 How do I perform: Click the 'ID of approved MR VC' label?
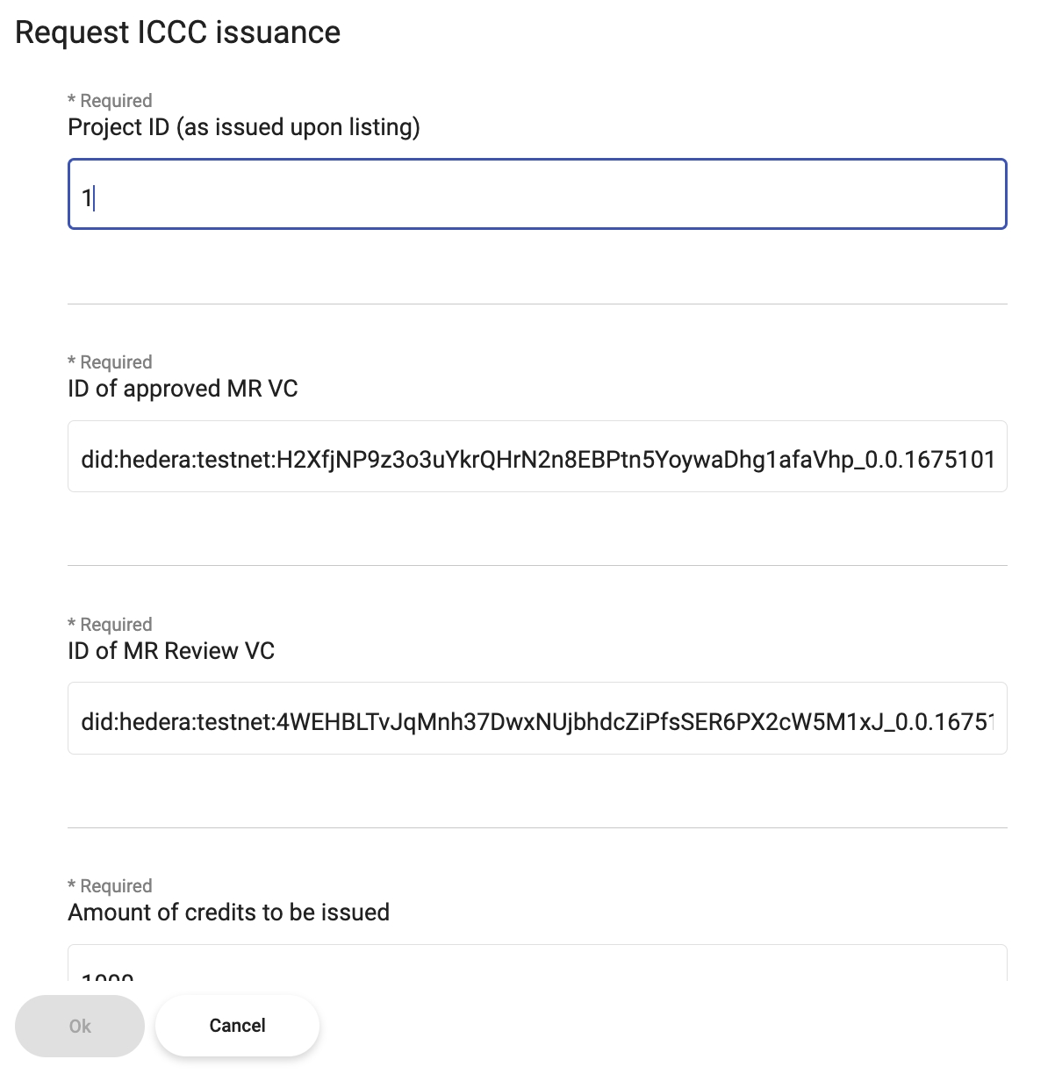[183, 389]
